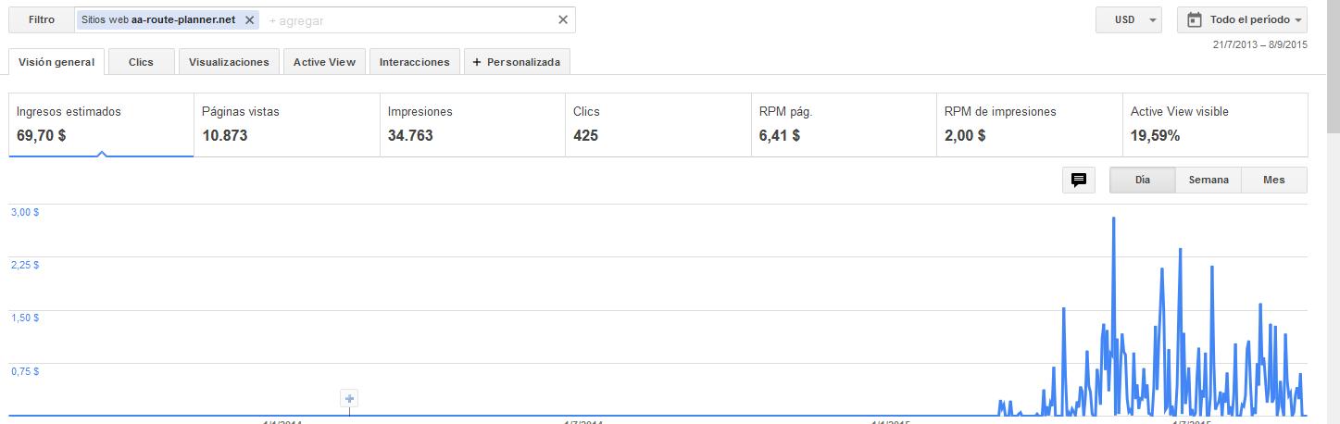The image size is (1340, 424).
Task: Focus the agregar filter input field
Action: (409, 19)
